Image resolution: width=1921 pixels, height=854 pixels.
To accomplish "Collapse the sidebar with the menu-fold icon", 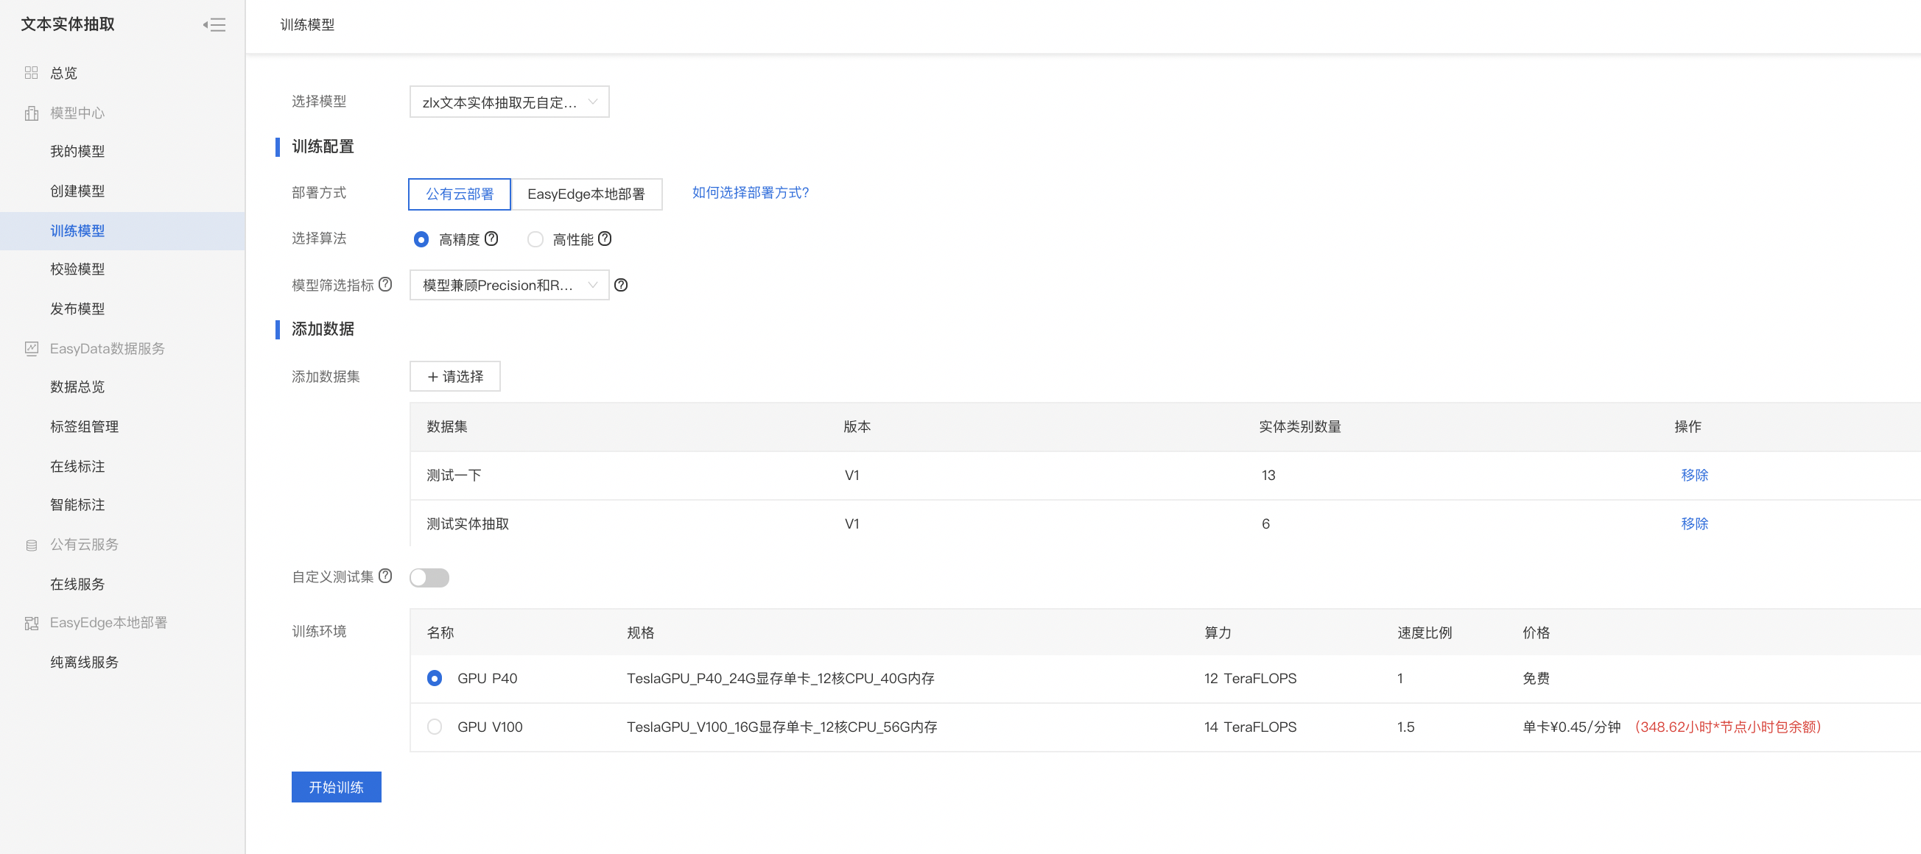I will click(214, 24).
